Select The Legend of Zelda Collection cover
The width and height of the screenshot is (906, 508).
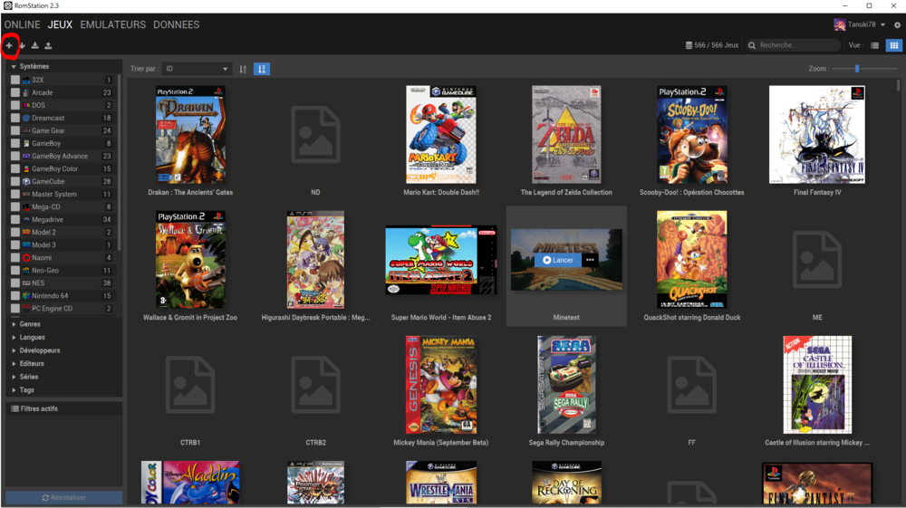[566, 135]
